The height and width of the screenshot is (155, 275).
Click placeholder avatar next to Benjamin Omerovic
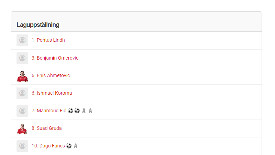(22, 58)
